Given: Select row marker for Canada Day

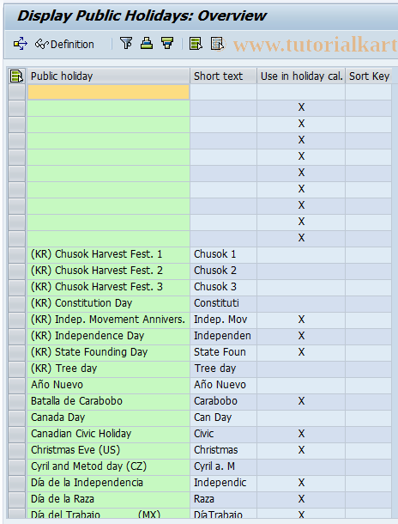Looking at the screenshot, I should [16, 417].
